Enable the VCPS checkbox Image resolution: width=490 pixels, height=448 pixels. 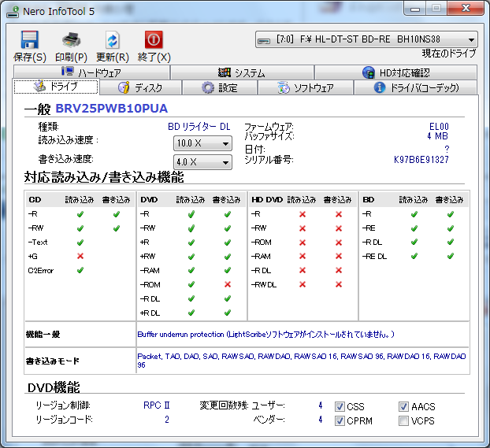(x=403, y=421)
